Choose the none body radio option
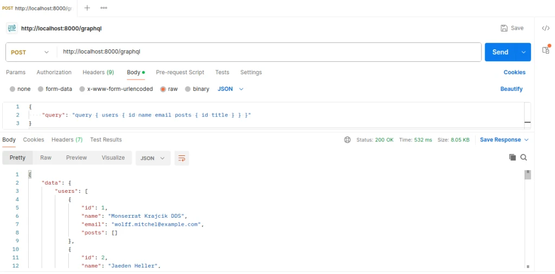555x274 pixels. [x=12, y=89]
